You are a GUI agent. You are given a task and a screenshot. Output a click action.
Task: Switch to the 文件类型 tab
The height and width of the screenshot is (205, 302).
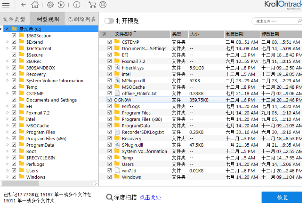15,19
